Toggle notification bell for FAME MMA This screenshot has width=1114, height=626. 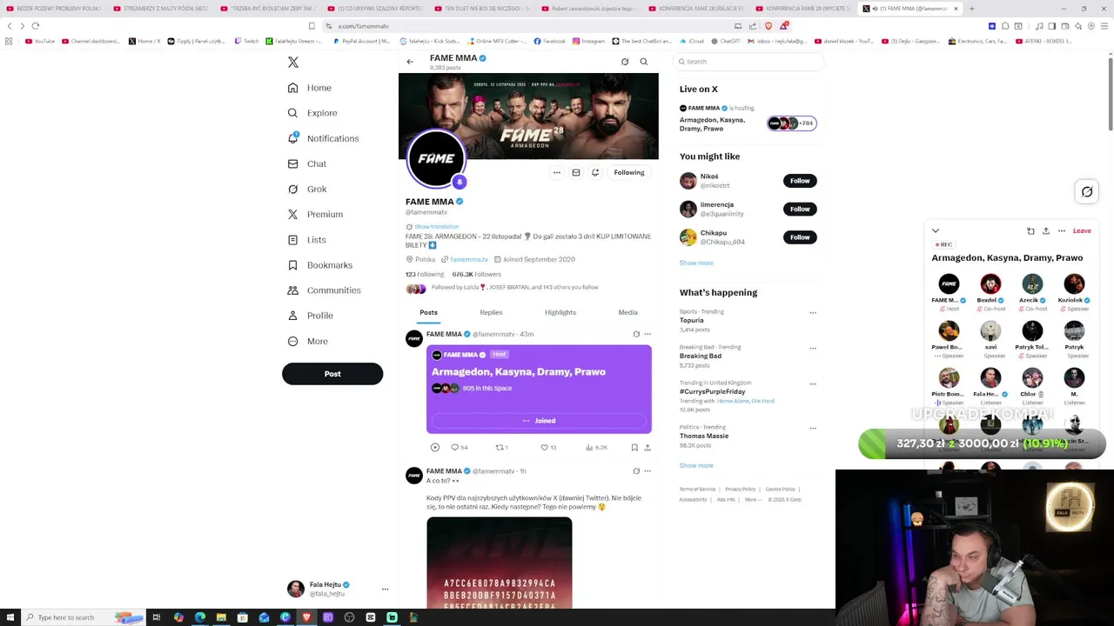tap(595, 172)
